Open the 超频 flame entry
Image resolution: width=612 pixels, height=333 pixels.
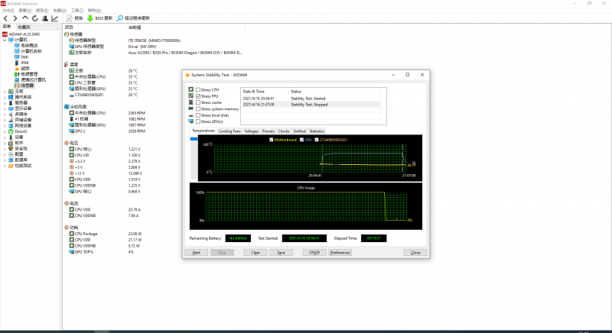pos(22,69)
